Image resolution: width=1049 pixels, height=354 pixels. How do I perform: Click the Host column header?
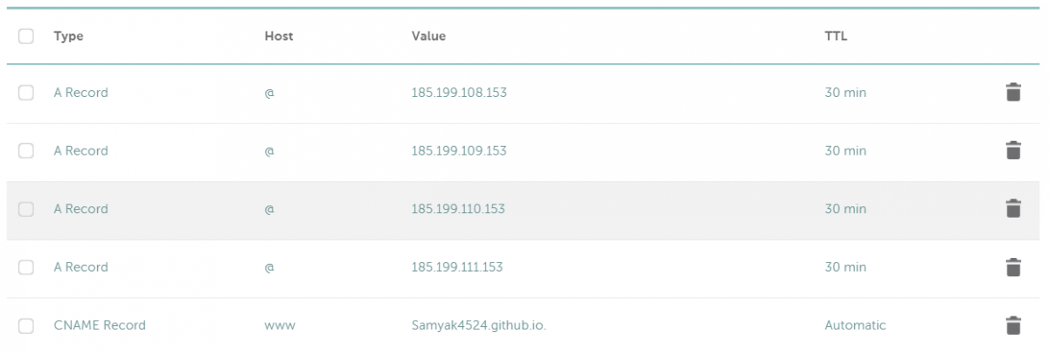tap(279, 36)
